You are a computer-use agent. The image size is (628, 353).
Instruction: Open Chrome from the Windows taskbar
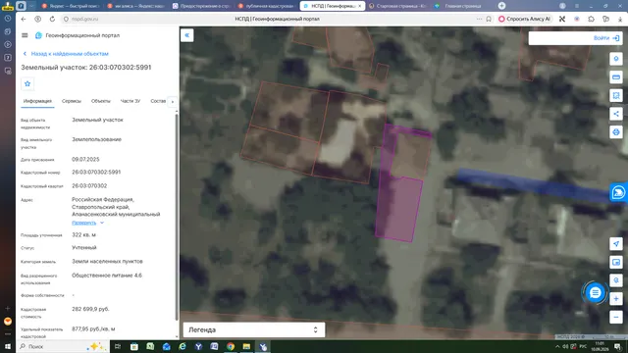click(231, 346)
